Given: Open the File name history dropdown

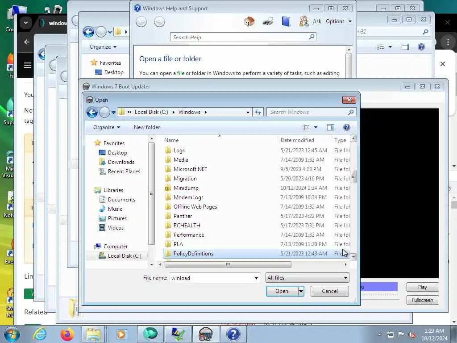Looking at the screenshot, I should coord(256,278).
